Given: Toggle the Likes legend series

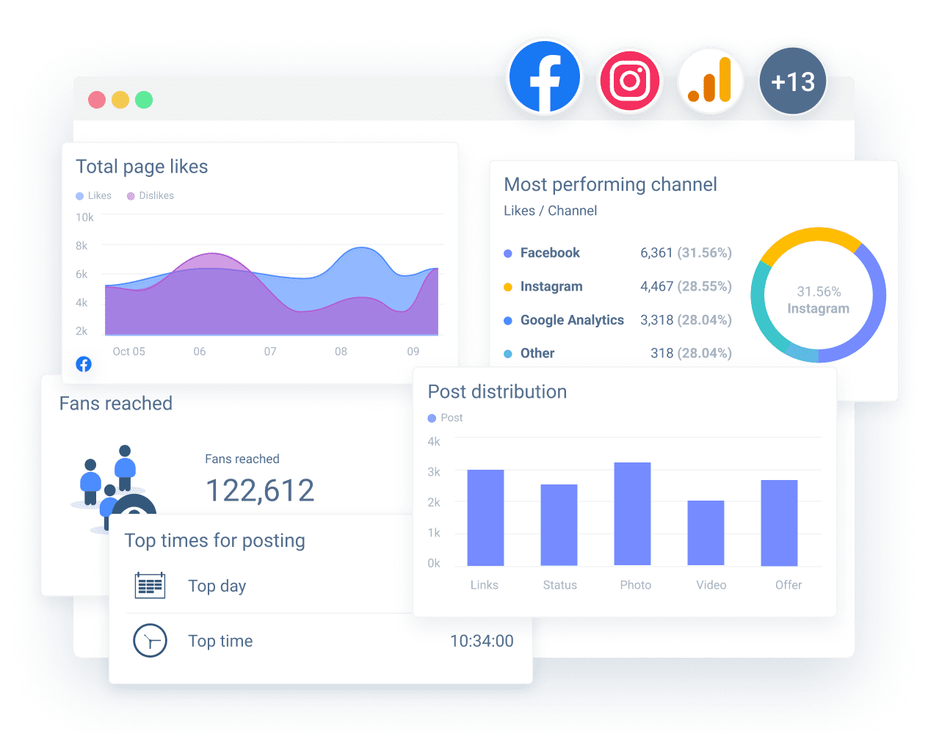Looking at the screenshot, I should point(94,196).
